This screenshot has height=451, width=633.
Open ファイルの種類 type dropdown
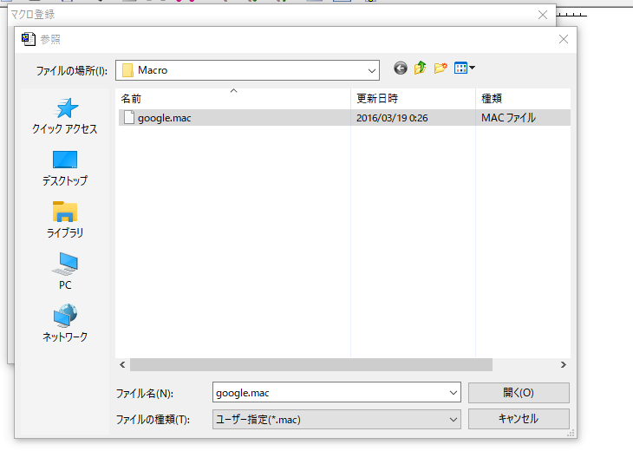(x=336, y=420)
